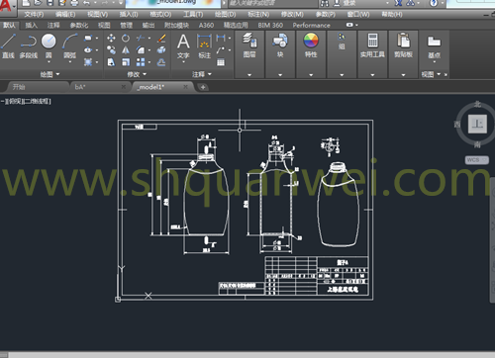The width and height of the screenshot is (495, 358).
Task: Select the Arc (圆弧) tool
Action: coord(70,45)
